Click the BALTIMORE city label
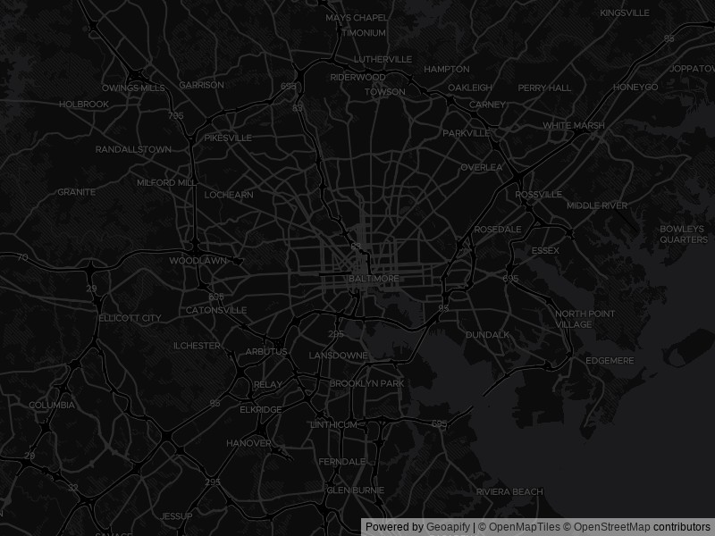The width and height of the screenshot is (715, 536). (x=374, y=279)
